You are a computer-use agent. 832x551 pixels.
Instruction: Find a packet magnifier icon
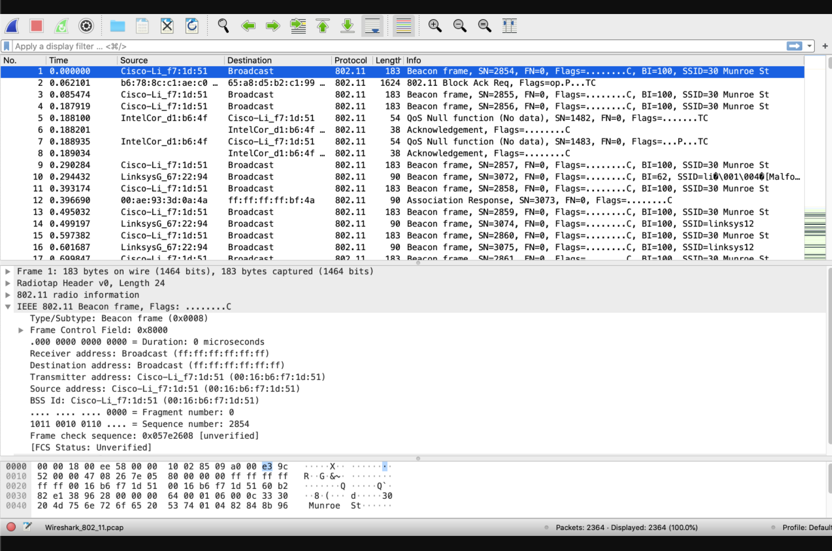click(x=223, y=26)
